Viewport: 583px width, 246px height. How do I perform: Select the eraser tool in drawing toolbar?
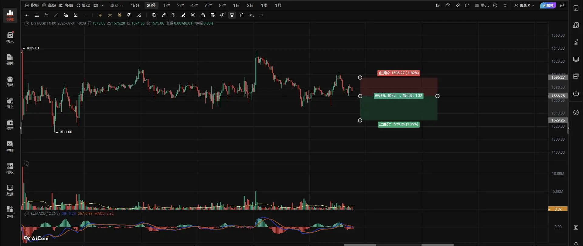[x=183, y=15]
